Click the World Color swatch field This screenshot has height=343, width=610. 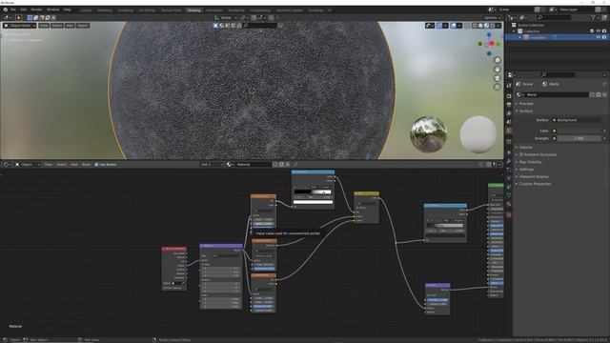579,131
